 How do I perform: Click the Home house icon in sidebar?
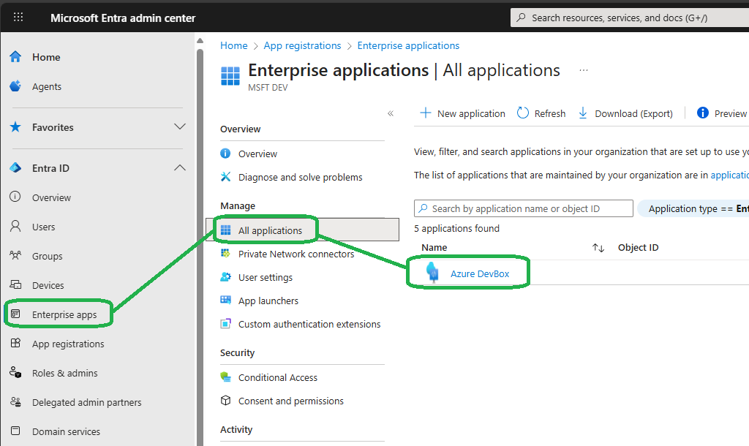15,57
